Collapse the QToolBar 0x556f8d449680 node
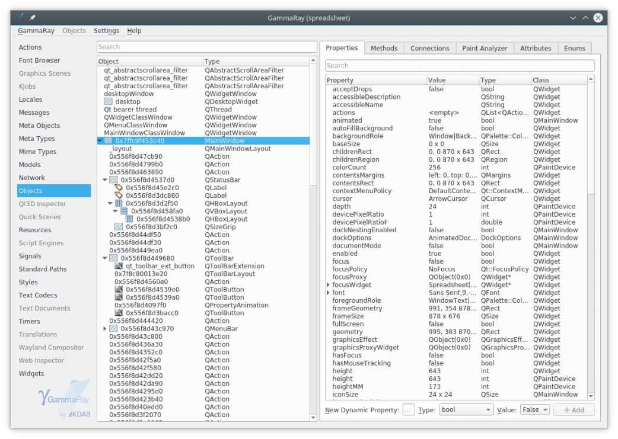The image size is (618, 439). pos(105,258)
